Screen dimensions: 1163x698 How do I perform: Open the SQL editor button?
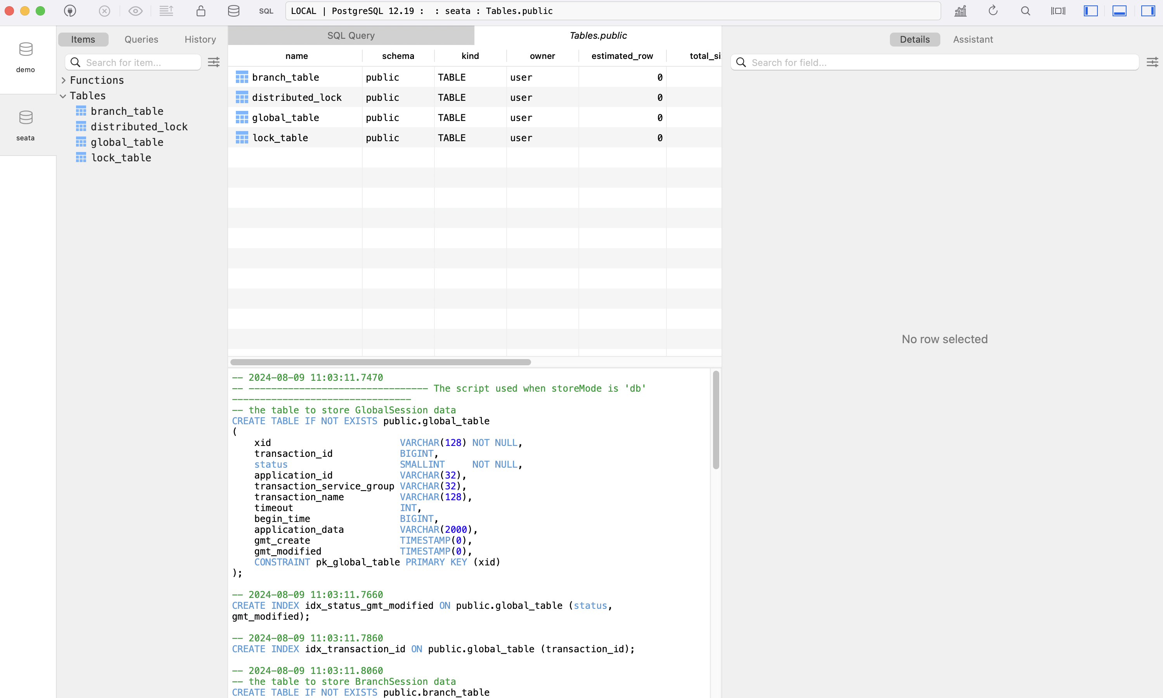coord(266,11)
